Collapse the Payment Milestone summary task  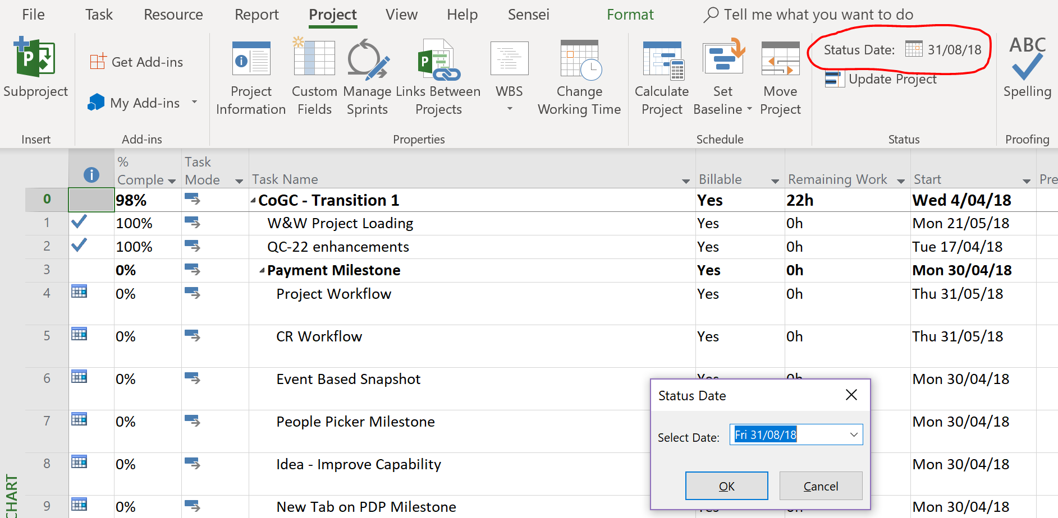[x=262, y=271]
